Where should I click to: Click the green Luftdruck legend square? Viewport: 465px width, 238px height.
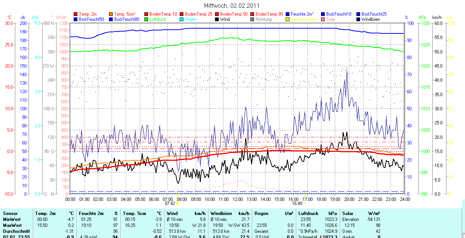click(147, 19)
